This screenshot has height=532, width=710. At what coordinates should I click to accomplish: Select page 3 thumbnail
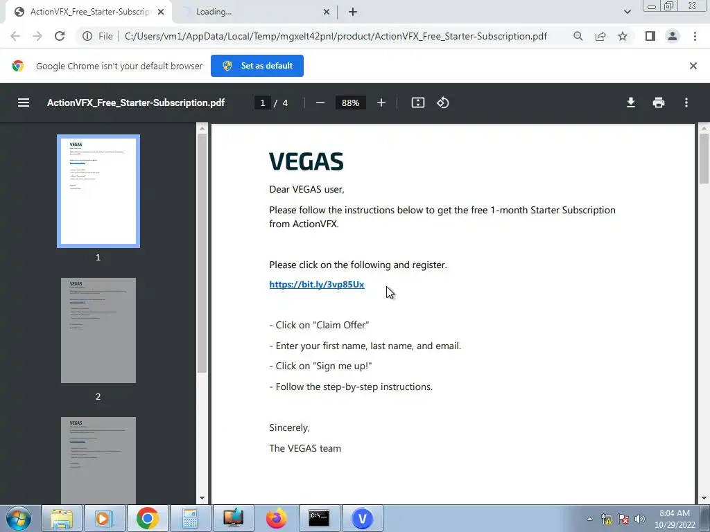(x=98, y=460)
